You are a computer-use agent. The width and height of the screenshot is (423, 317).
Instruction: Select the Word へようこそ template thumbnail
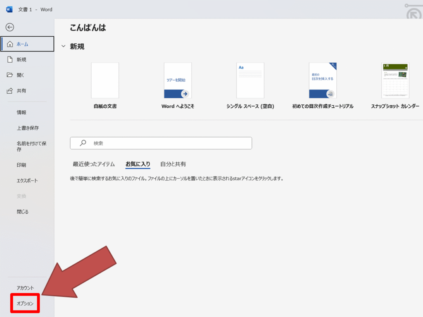[x=178, y=80]
